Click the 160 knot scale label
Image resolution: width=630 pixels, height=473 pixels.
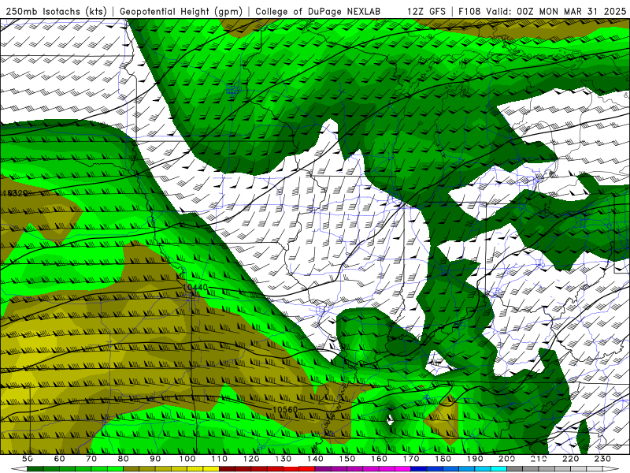coord(379,459)
